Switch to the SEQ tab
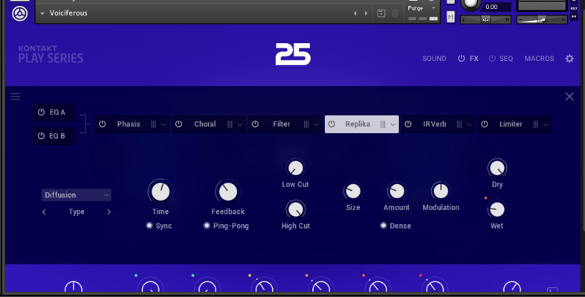The width and height of the screenshot is (585, 297). pos(506,59)
